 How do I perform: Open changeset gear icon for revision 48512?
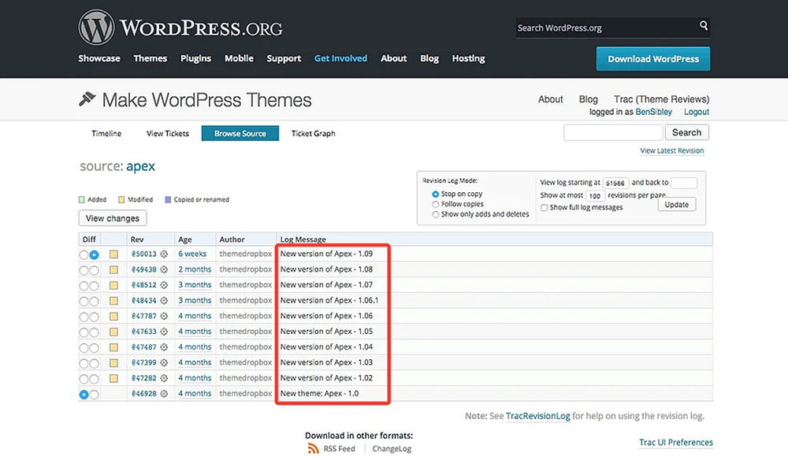click(164, 285)
